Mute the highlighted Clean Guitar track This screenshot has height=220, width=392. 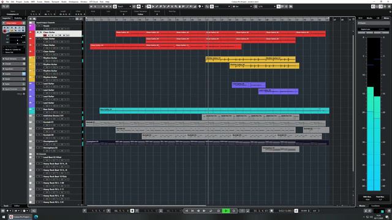point(38,32)
